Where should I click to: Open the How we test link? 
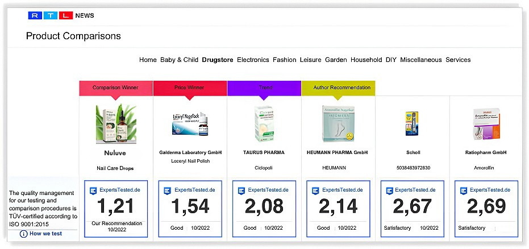[x=45, y=234]
